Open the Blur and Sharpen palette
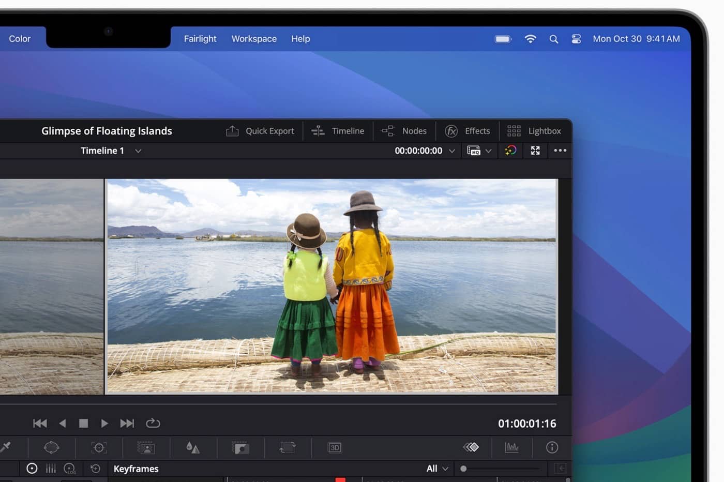 [x=193, y=447]
